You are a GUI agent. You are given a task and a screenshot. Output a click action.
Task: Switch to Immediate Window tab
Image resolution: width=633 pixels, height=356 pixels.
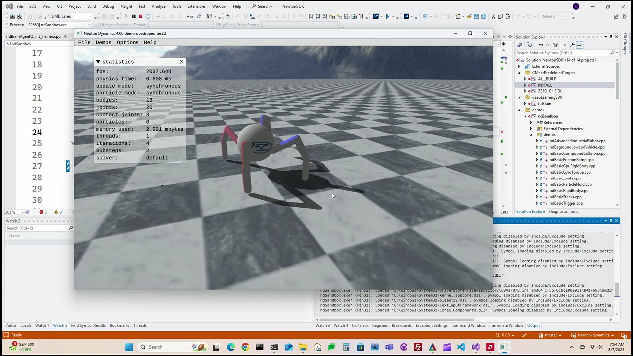coord(506,325)
